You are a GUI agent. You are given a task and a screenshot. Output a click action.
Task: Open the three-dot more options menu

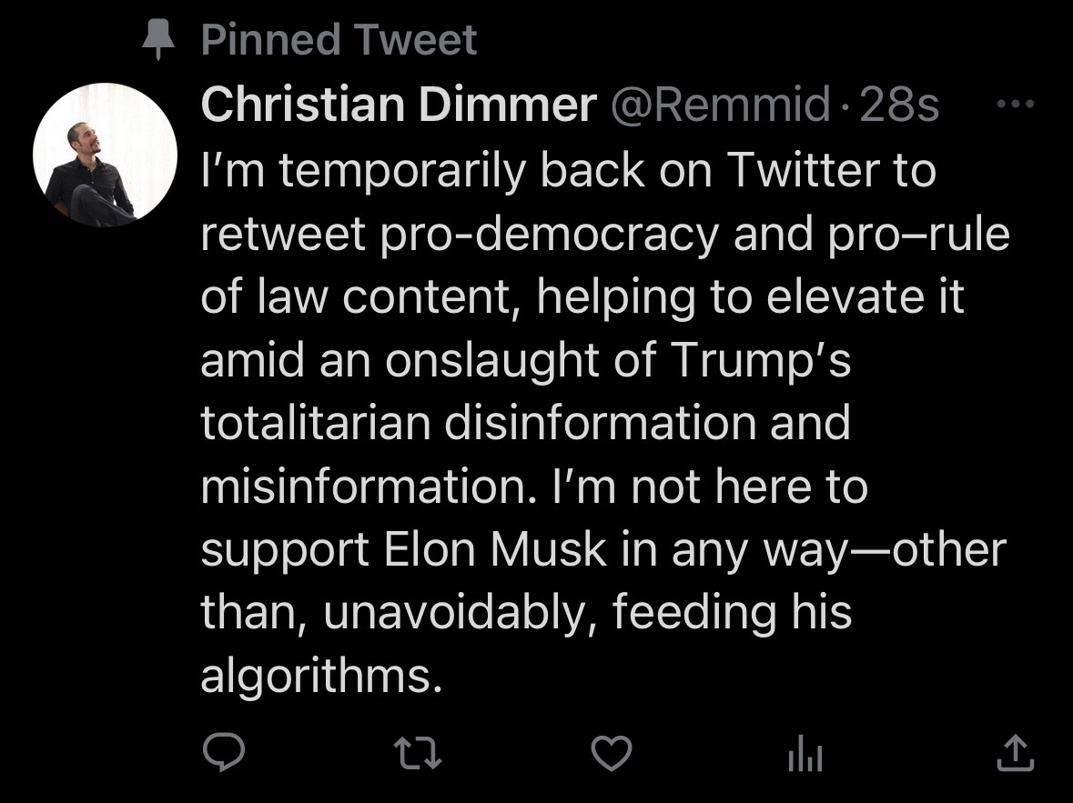point(1016,105)
